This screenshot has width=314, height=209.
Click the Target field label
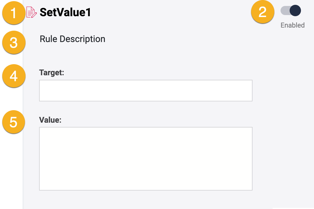tap(52, 73)
